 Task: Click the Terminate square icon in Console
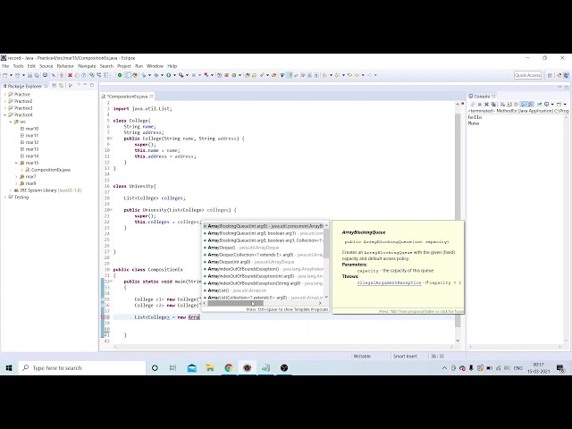(480, 105)
